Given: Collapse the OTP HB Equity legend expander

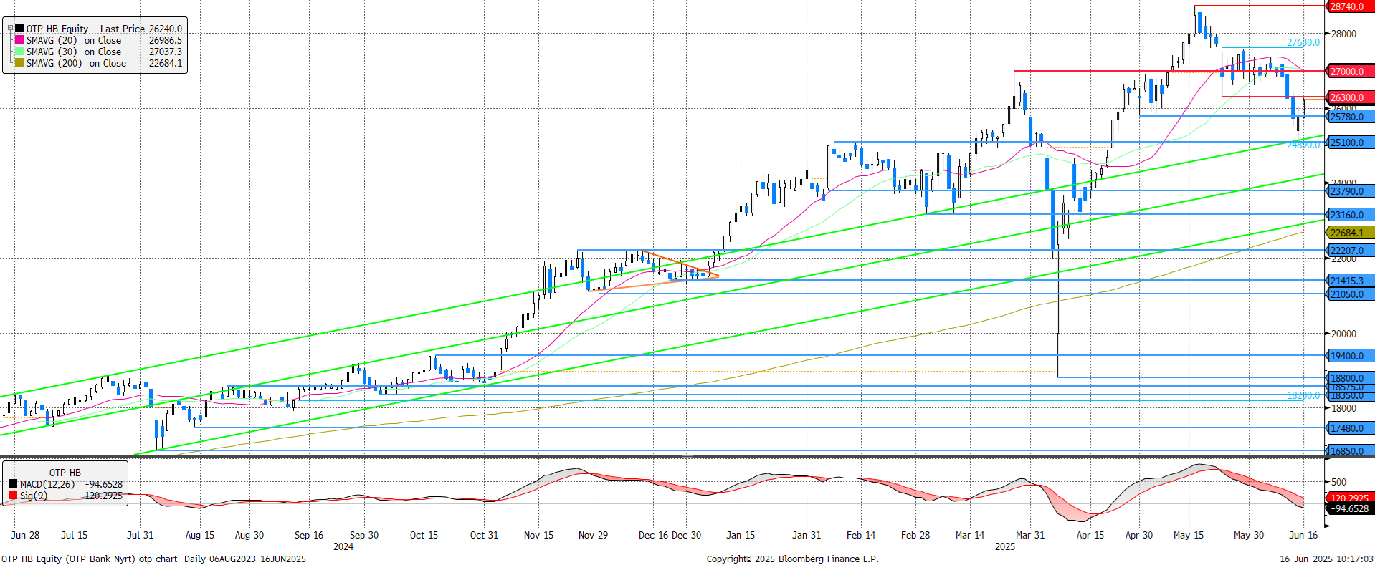Looking at the screenshot, I should pyautogui.click(x=11, y=29).
